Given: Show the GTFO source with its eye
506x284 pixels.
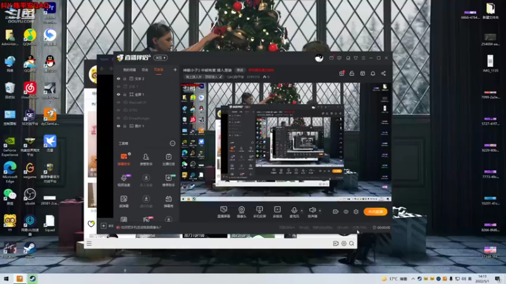Looking at the screenshot, I should click(x=118, y=110).
